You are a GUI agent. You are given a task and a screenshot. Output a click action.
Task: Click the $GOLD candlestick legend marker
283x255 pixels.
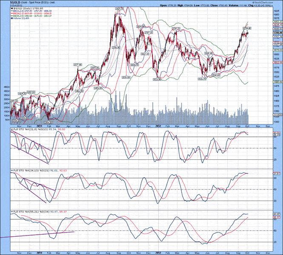12,8
